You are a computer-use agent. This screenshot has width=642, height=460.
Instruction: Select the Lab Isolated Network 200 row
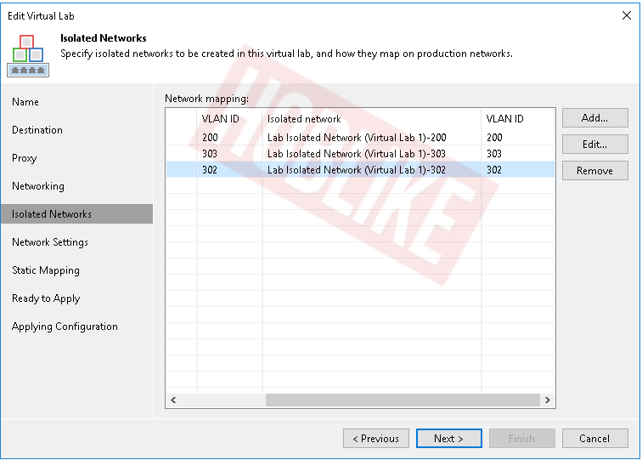[x=360, y=138]
